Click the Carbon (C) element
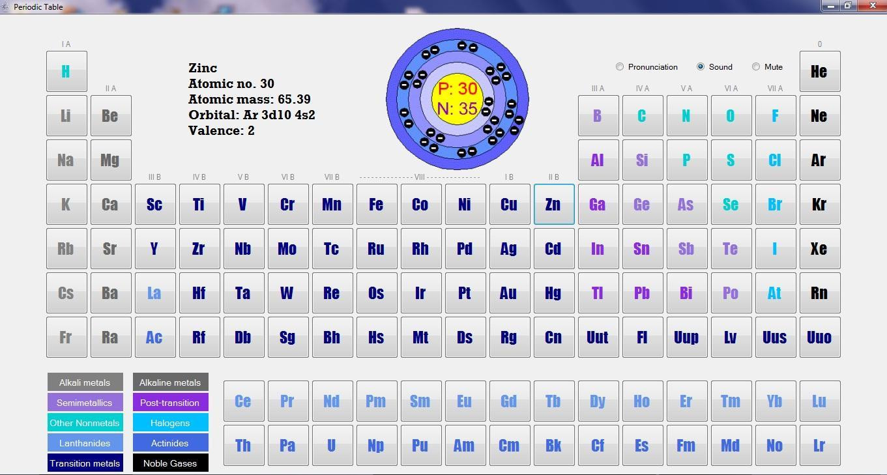The height and width of the screenshot is (475, 887). tap(643, 116)
